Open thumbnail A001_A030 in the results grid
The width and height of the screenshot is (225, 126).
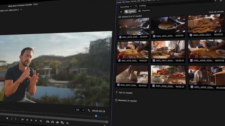(207, 78)
